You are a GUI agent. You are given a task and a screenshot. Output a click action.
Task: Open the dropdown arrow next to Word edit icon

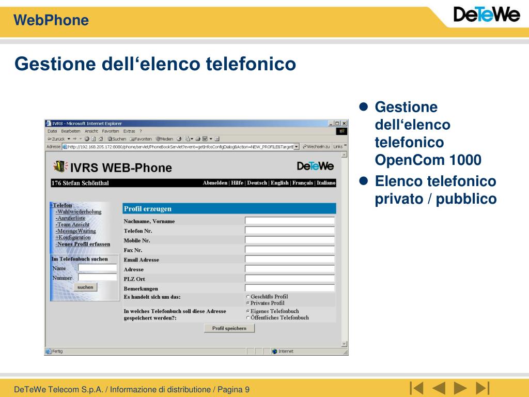(211, 139)
